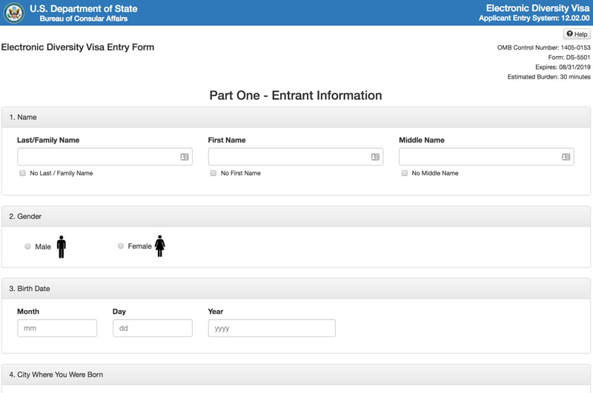Open the Help button
The height and width of the screenshot is (393, 593).
577,34
